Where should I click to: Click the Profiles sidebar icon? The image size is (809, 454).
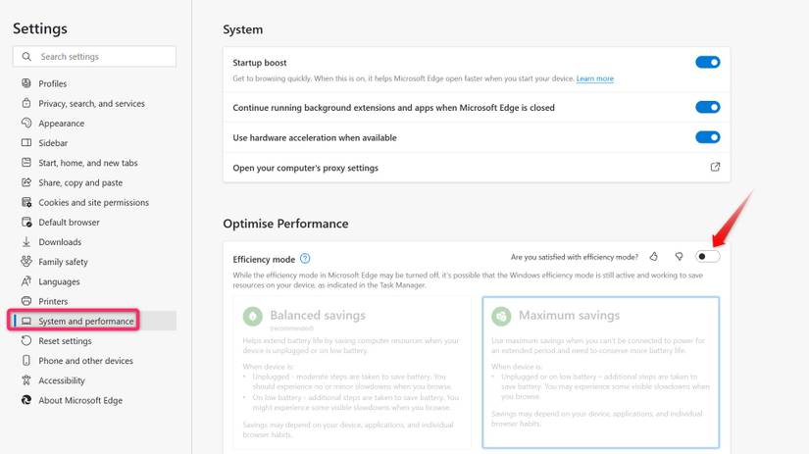pyautogui.click(x=26, y=83)
